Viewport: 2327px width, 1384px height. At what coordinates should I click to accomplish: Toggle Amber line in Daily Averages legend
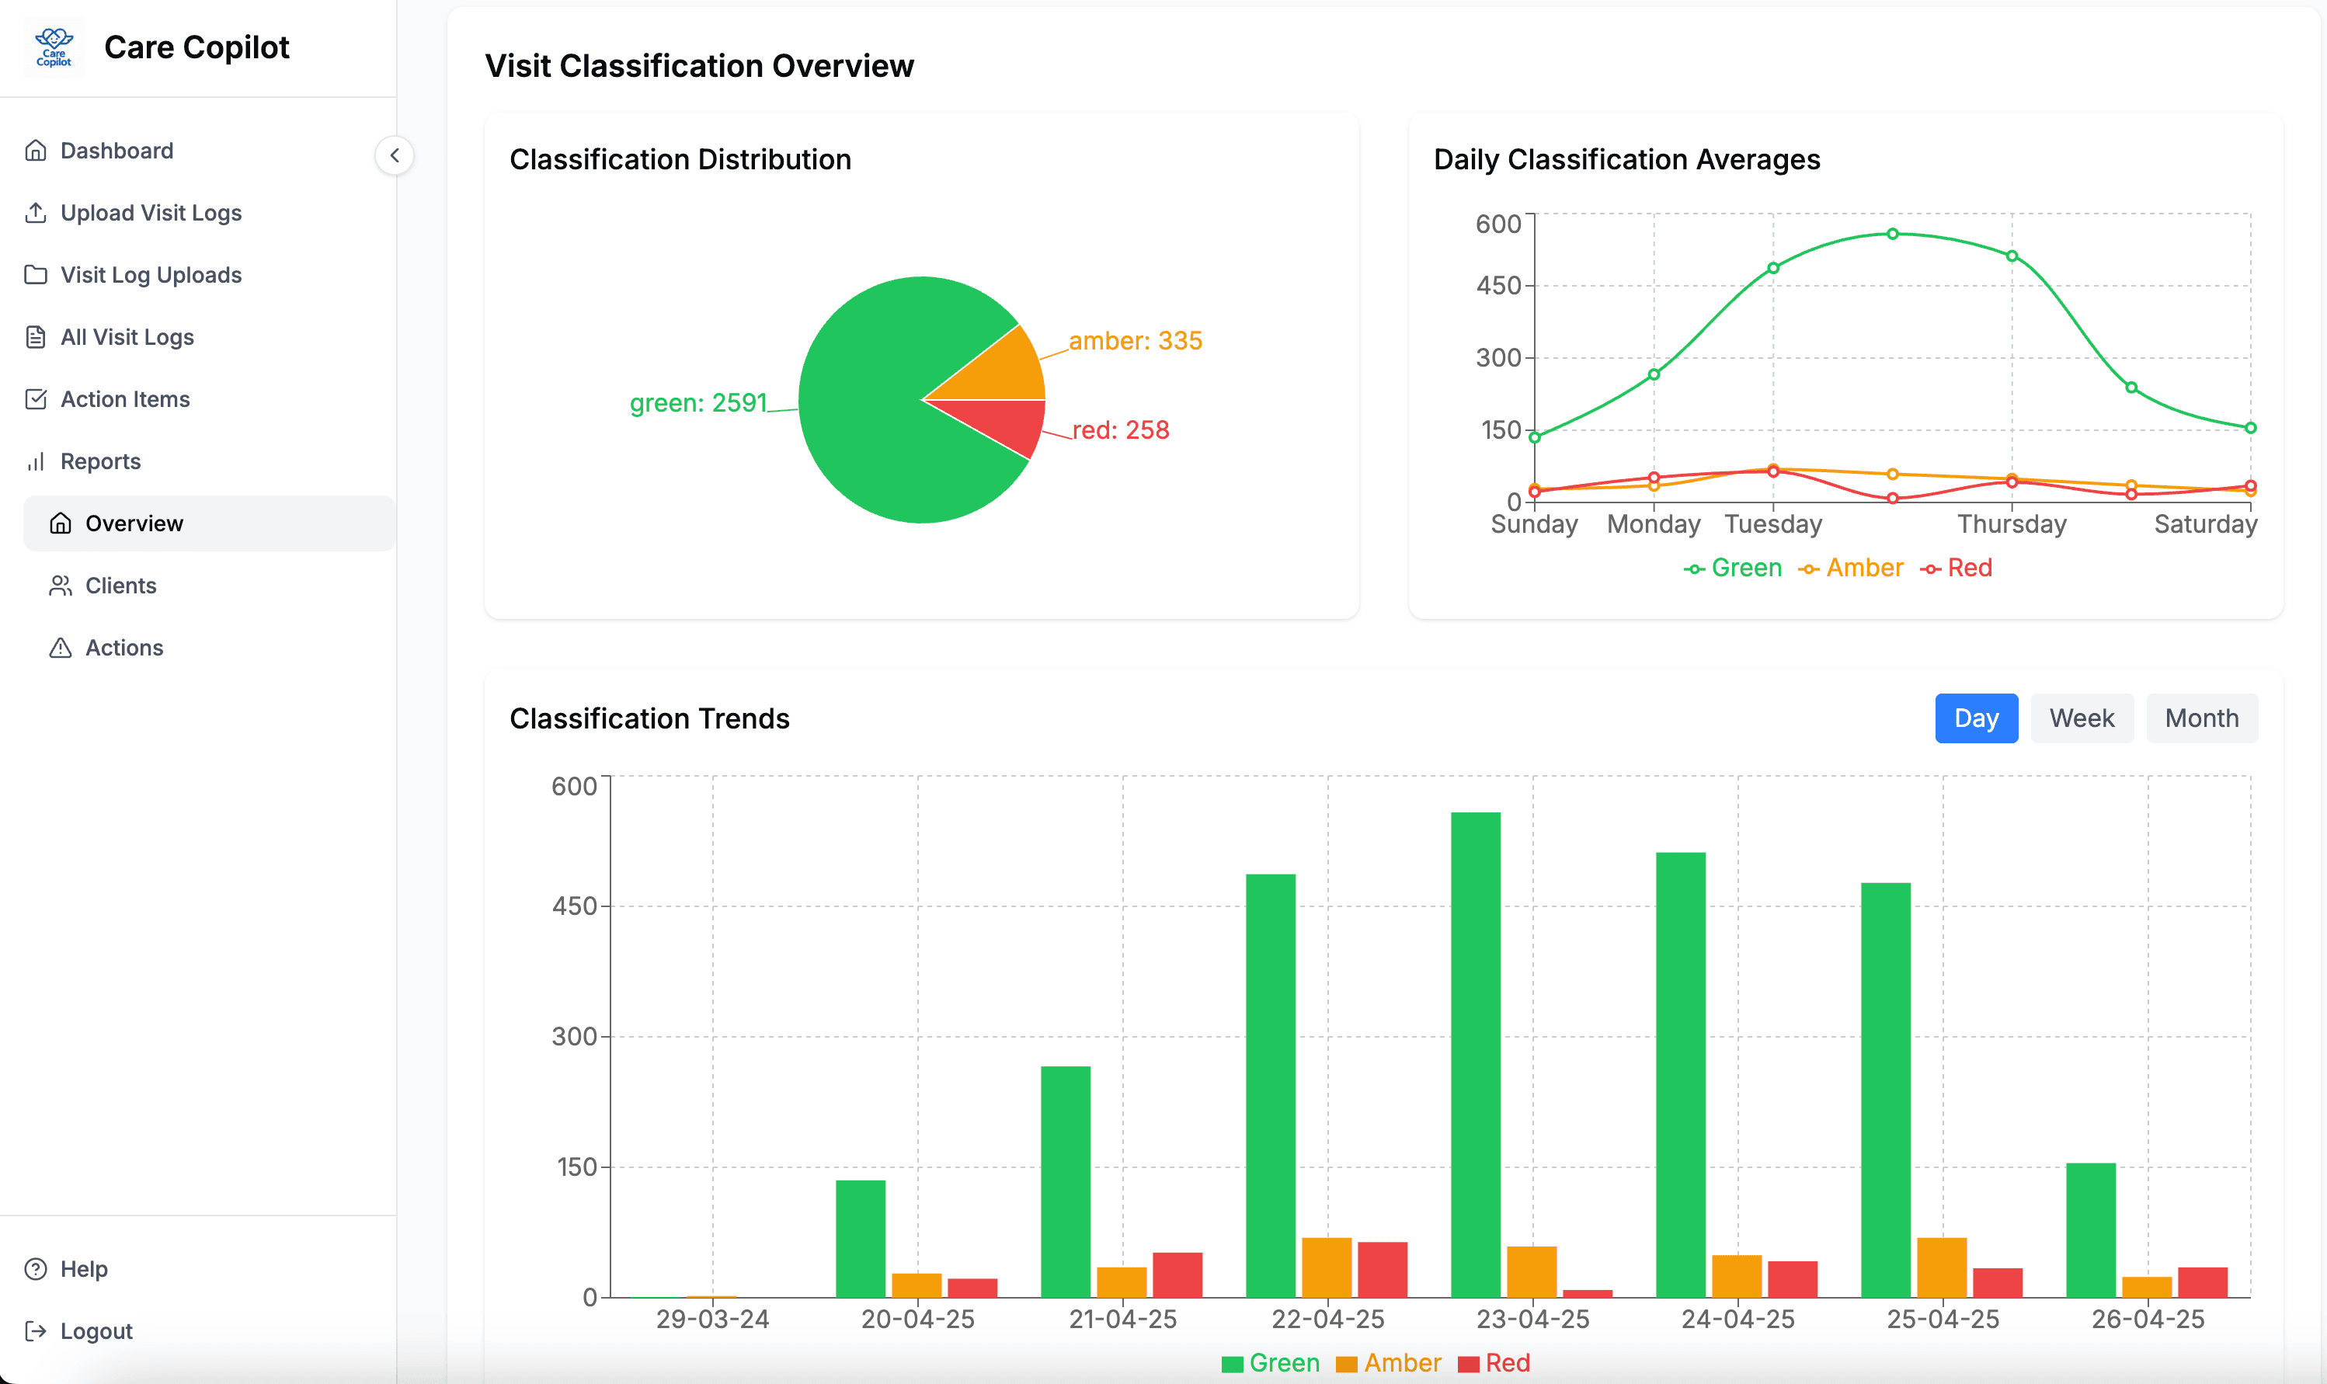[1850, 568]
